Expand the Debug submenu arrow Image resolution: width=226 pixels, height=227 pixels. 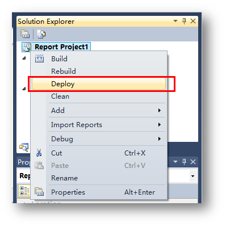pyautogui.click(x=160, y=139)
